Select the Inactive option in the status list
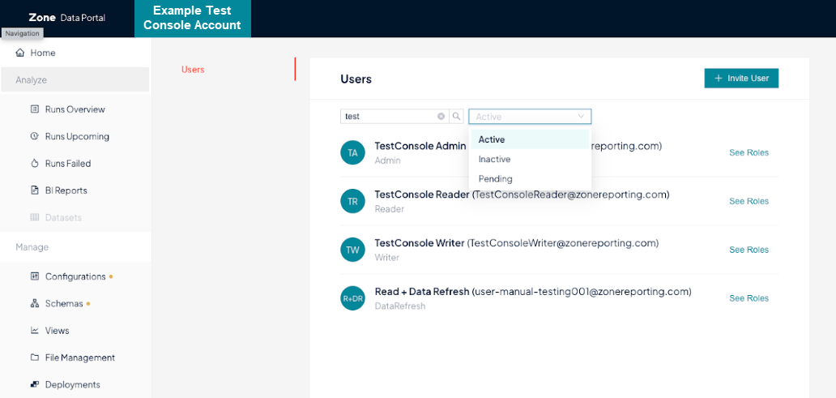The image size is (836, 398). coord(530,159)
